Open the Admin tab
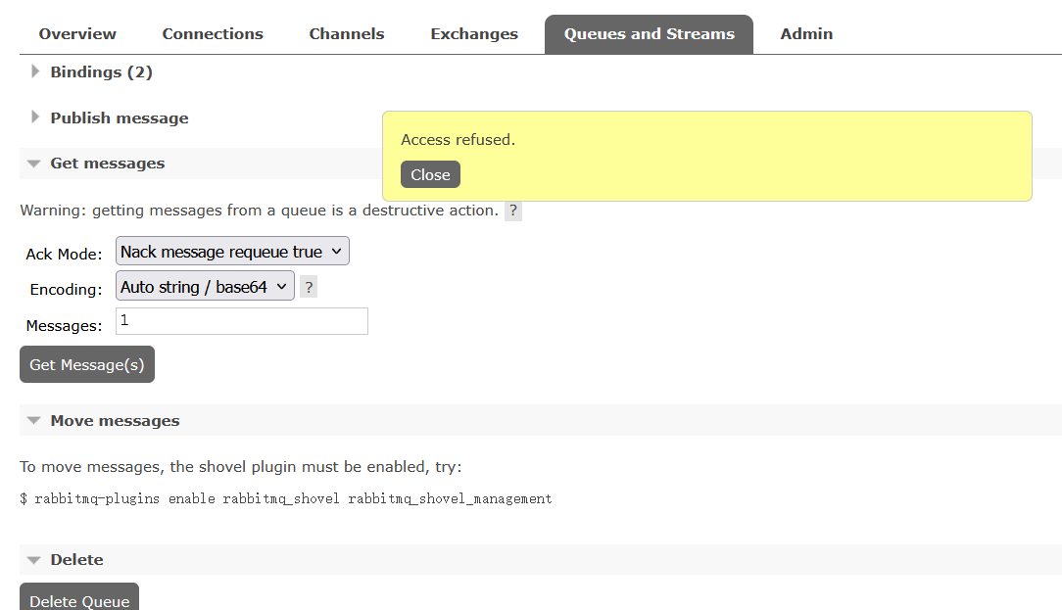 (x=806, y=34)
